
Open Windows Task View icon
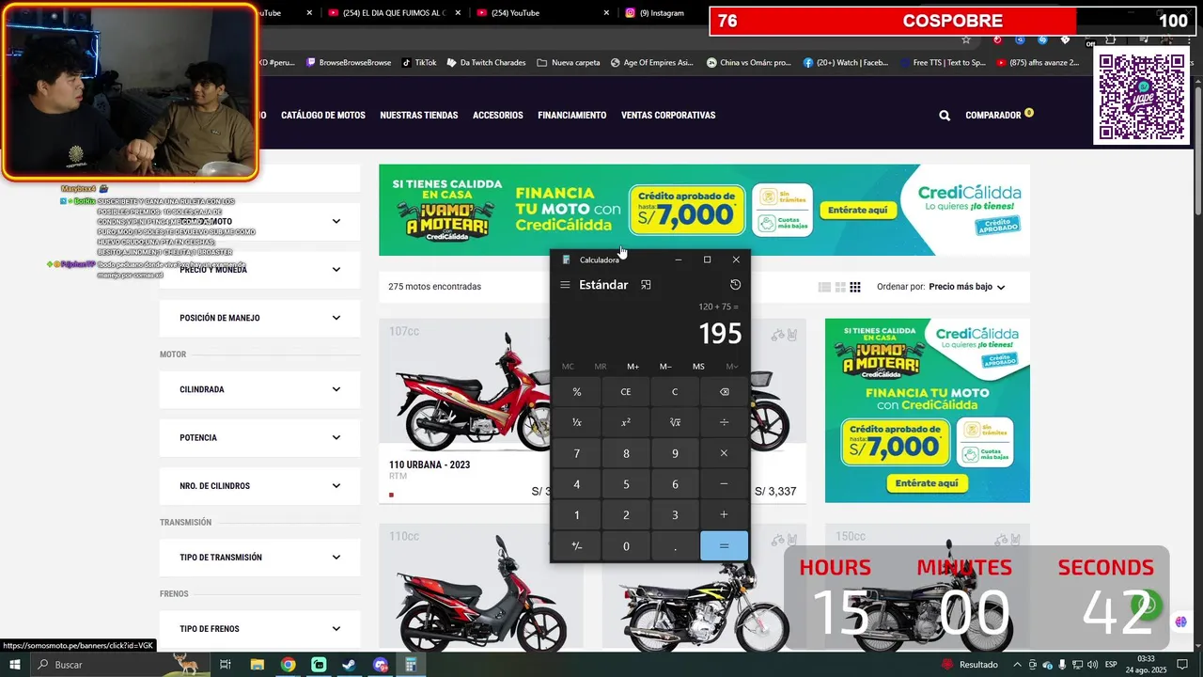point(226,665)
